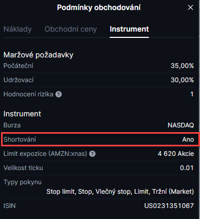The width and height of the screenshot is (200, 219).
Task: Click the 4 620 Akcie exposure limit
Action: pos(176,154)
